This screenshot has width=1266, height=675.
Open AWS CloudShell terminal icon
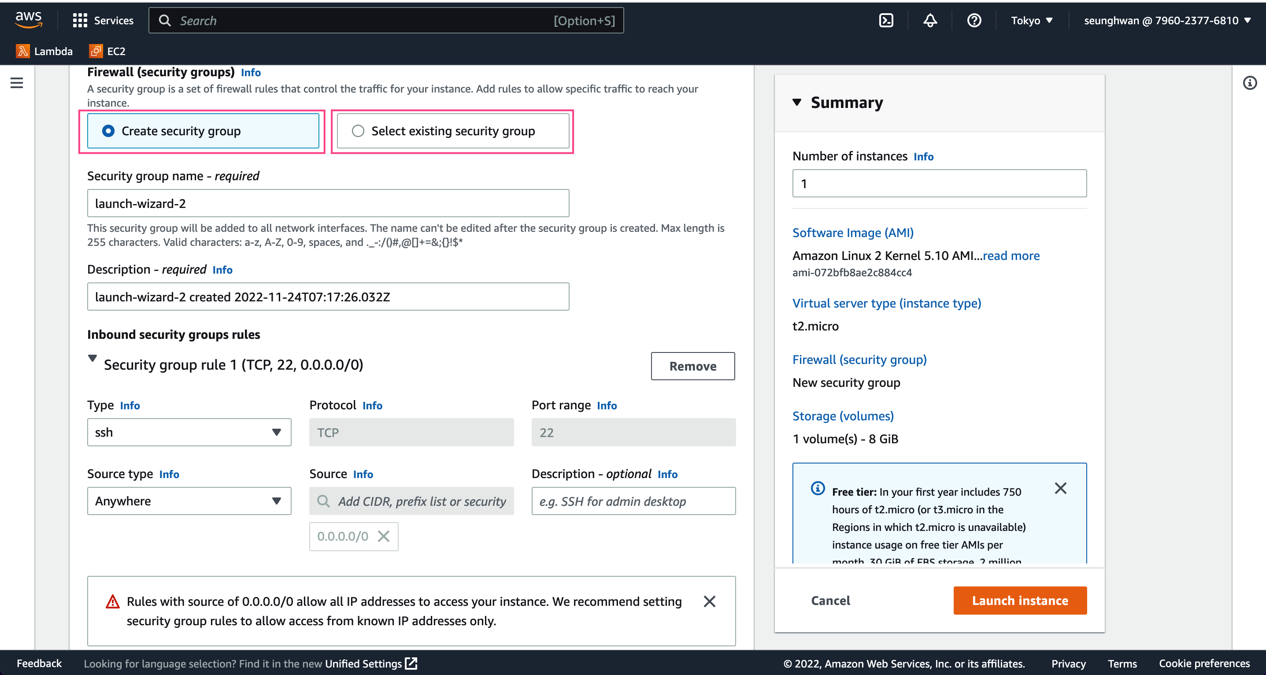click(x=885, y=20)
